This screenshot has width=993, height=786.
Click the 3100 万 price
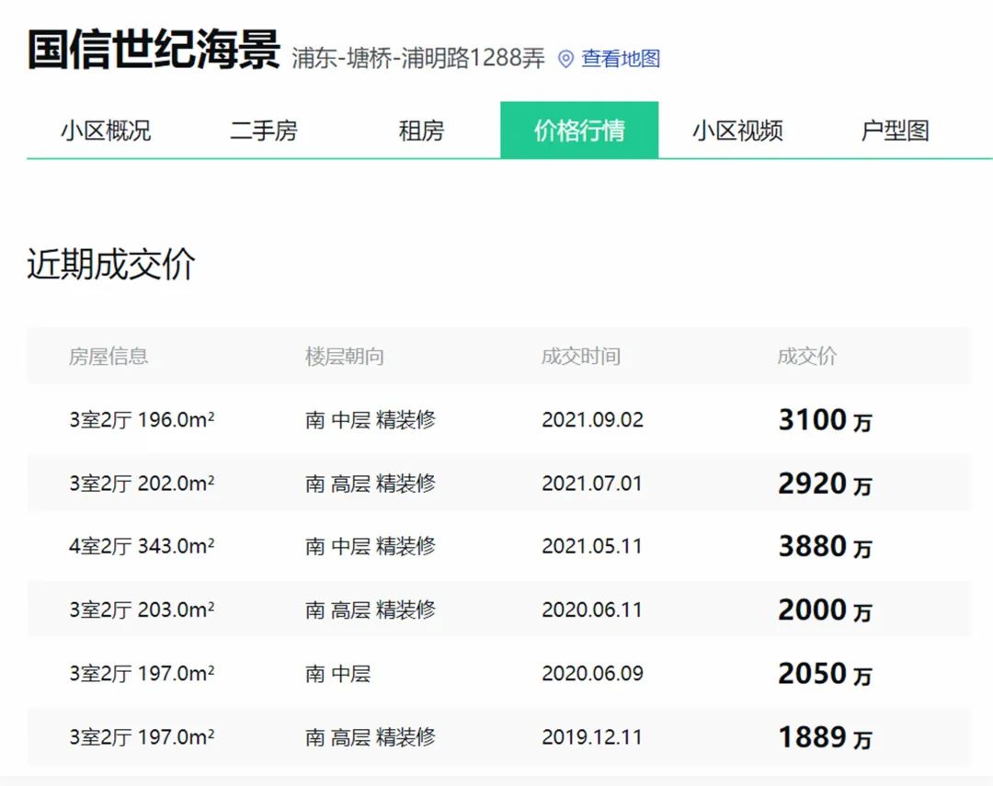[x=825, y=420]
